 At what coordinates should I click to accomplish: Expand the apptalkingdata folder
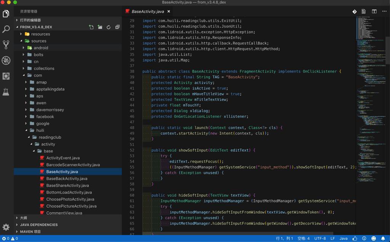(68, 89)
